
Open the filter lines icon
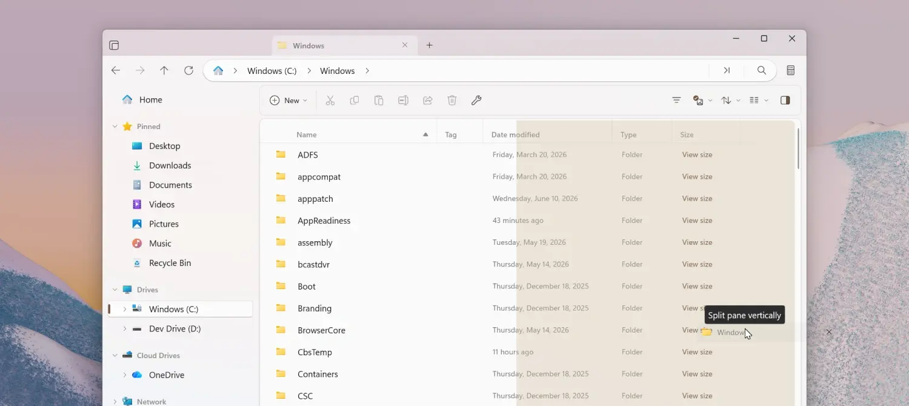677,100
